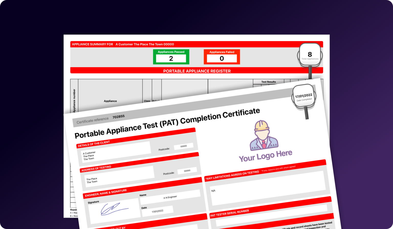393x229 pixels.
Task: Click the Appliances Passed counter showing 2
Action: (171, 59)
